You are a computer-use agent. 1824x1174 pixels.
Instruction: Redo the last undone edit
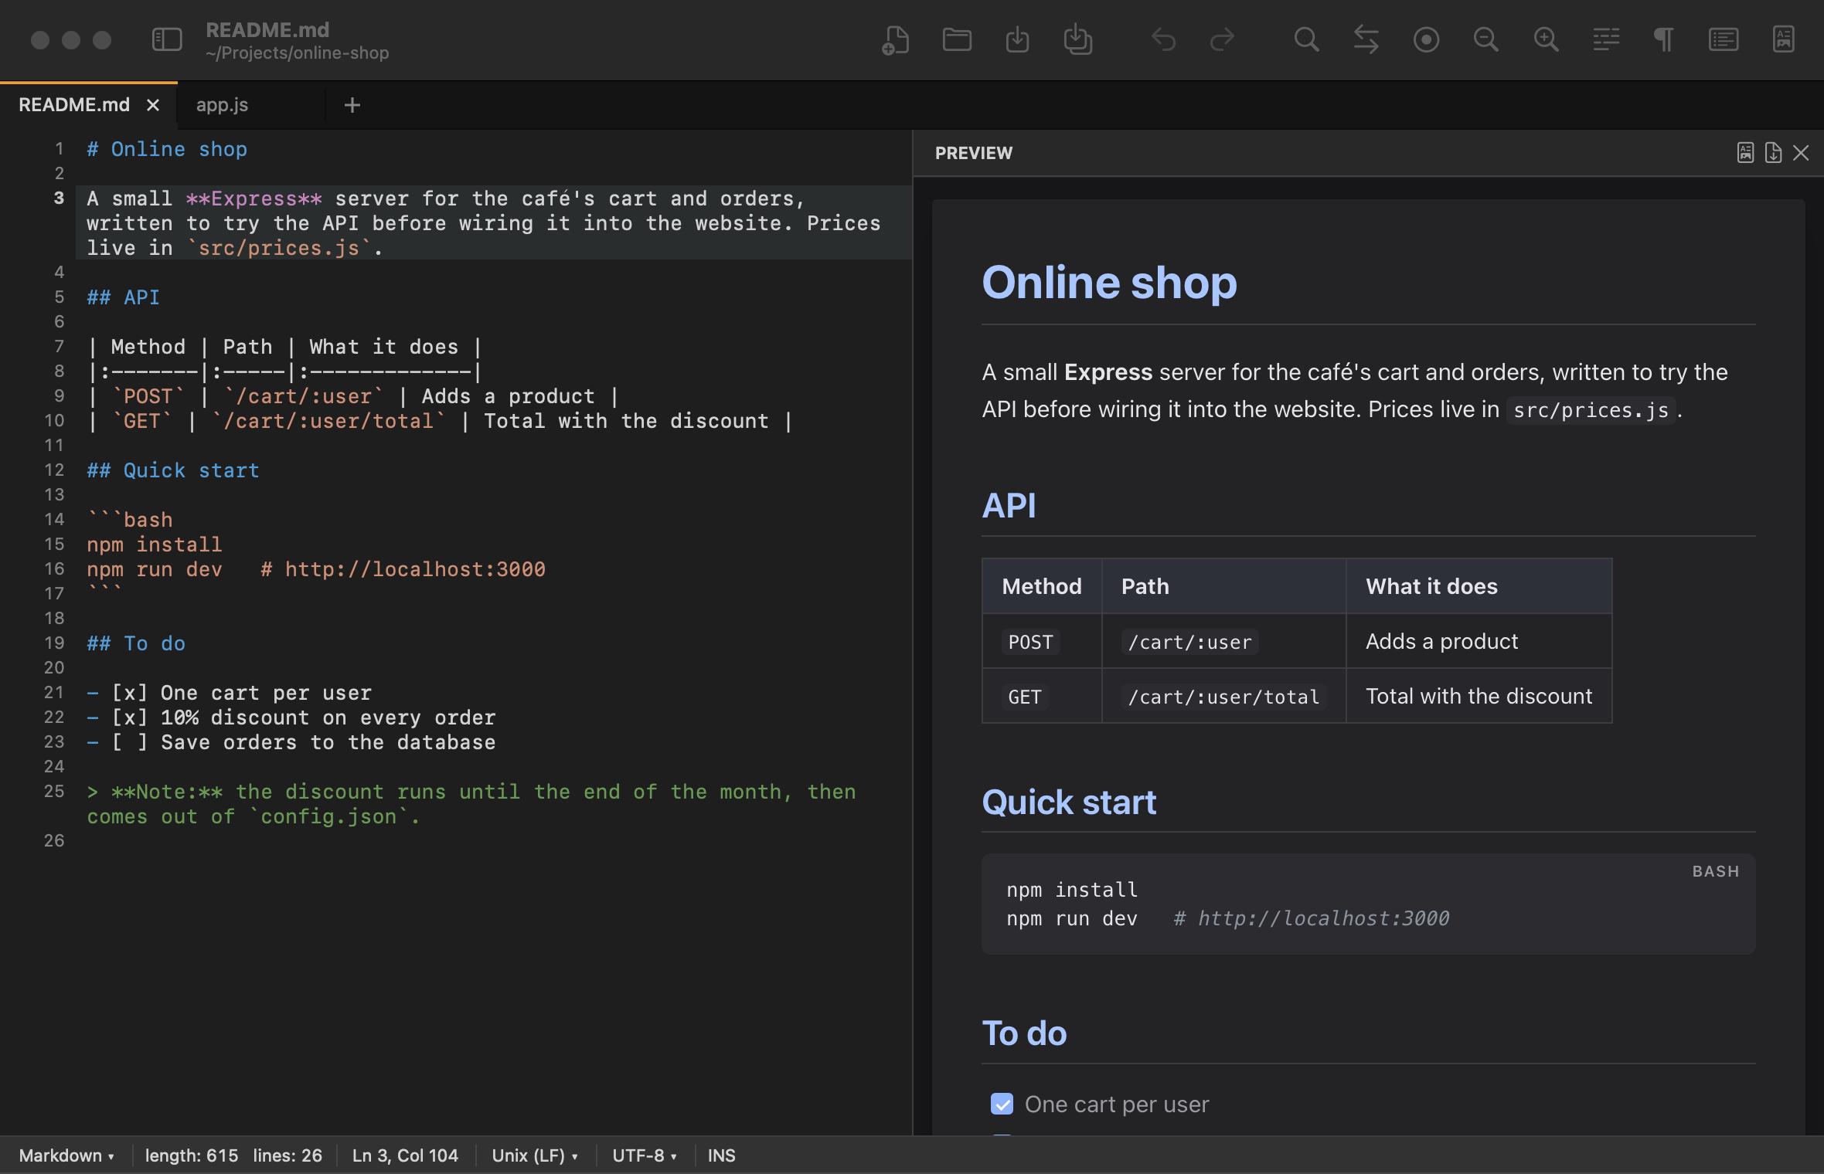tap(1222, 39)
